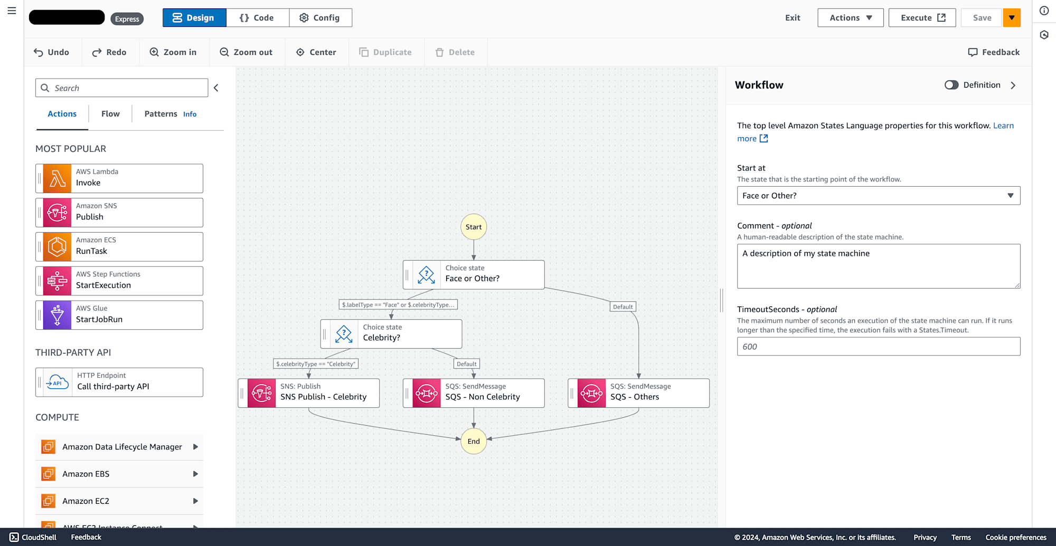This screenshot has width=1056, height=546.
Task: Open the Terms link in footer
Action: point(961,538)
